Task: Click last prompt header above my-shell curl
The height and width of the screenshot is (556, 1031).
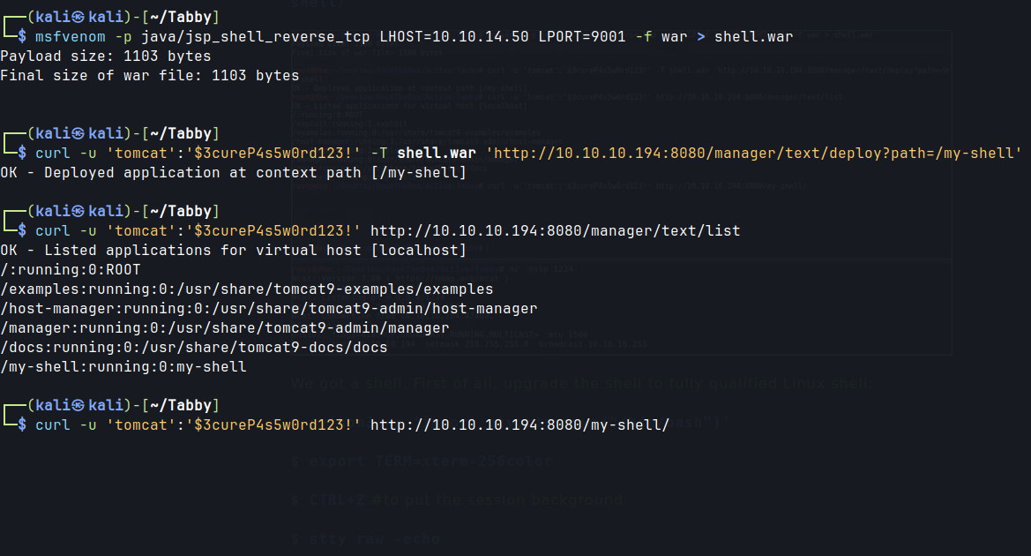Action: click(x=123, y=405)
